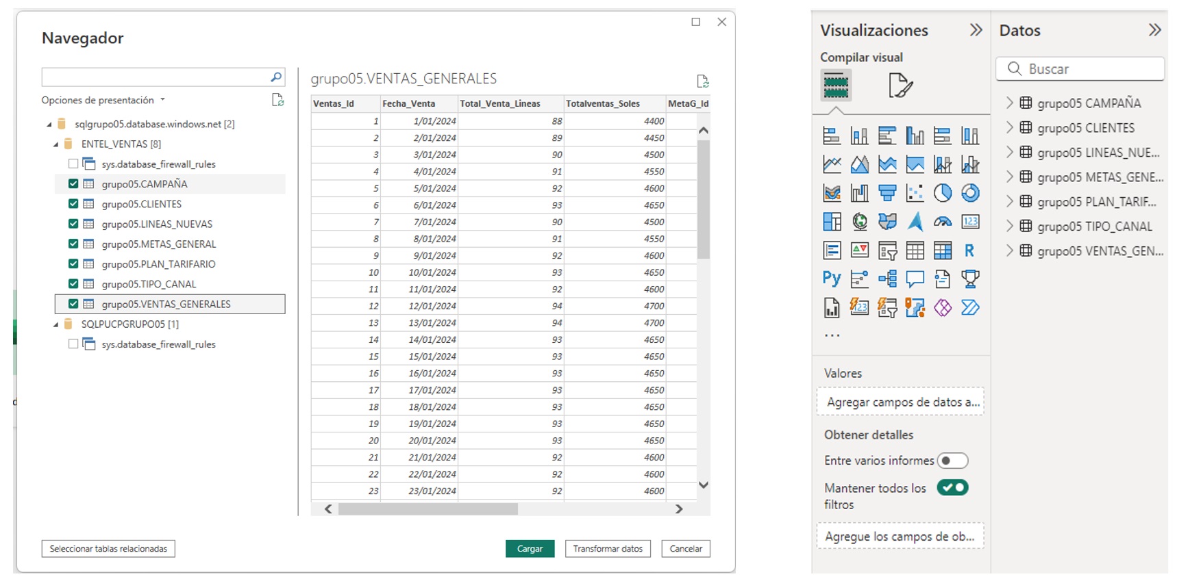Click the preview horizontal scrollbar thumb
Image resolution: width=1177 pixels, height=581 pixels.
tap(428, 509)
